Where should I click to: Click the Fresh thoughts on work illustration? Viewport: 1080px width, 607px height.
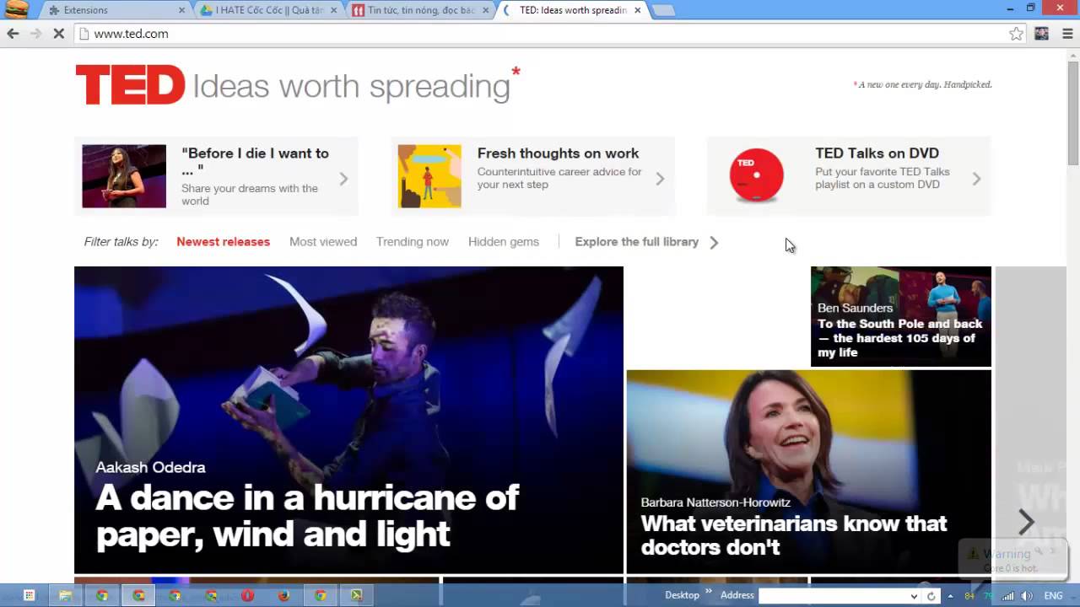(429, 176)
